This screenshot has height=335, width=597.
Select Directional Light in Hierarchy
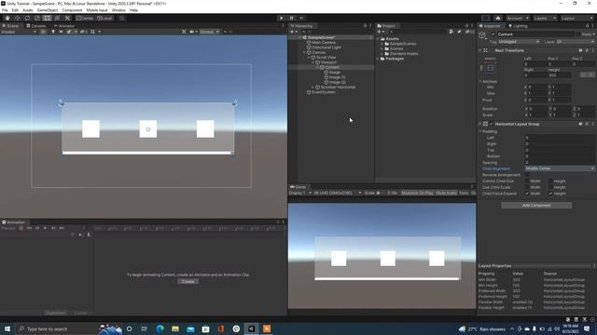pyautogui.click(x=326, y=47)
